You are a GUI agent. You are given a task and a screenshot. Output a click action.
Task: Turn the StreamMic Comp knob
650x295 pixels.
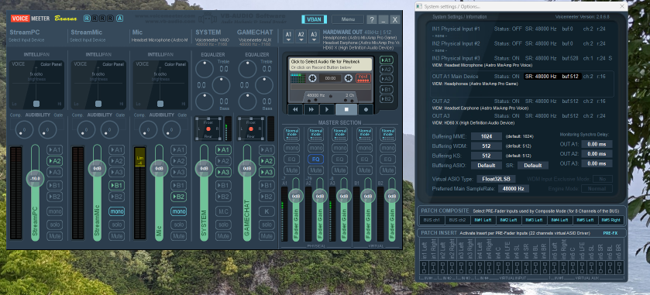(x=86, y=129)
